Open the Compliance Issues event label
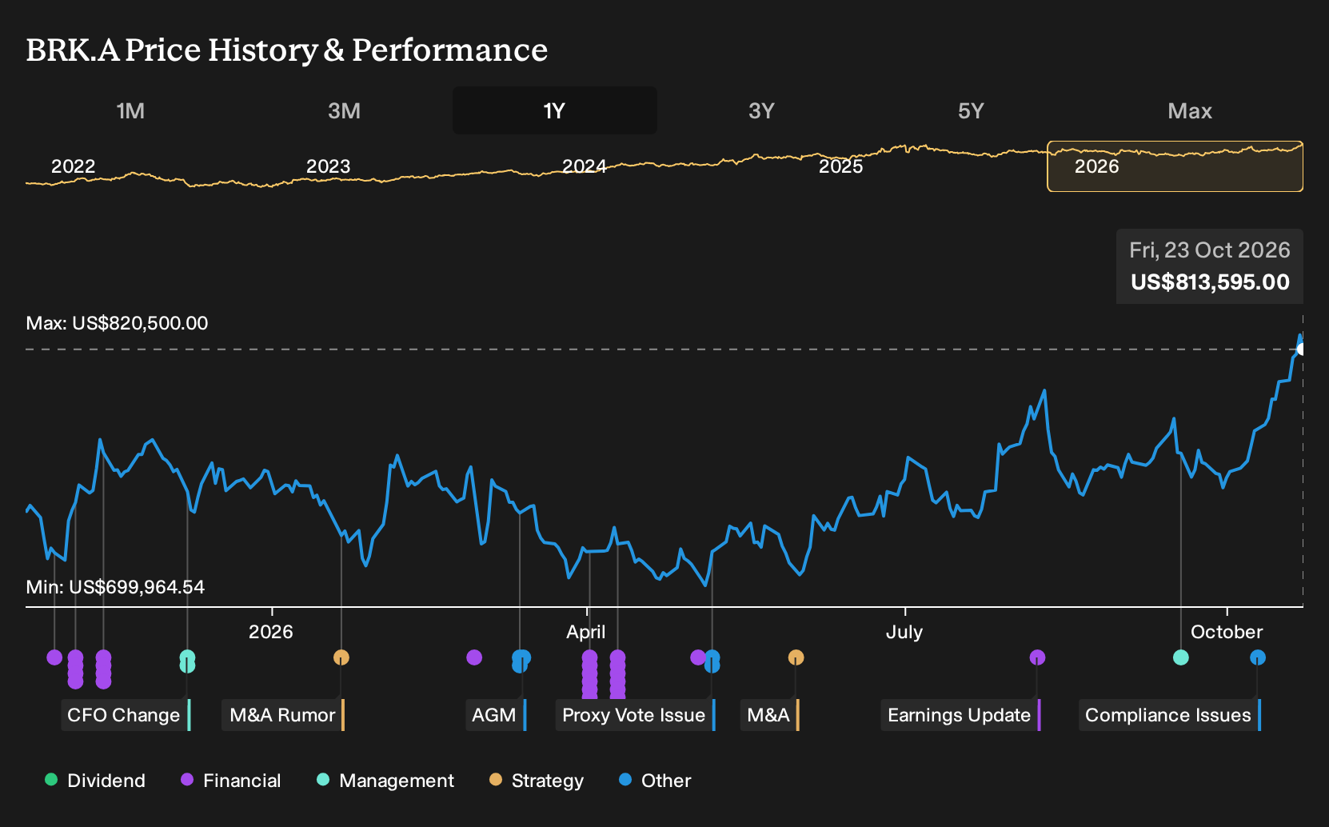1329x827 pixels. 1170,715
